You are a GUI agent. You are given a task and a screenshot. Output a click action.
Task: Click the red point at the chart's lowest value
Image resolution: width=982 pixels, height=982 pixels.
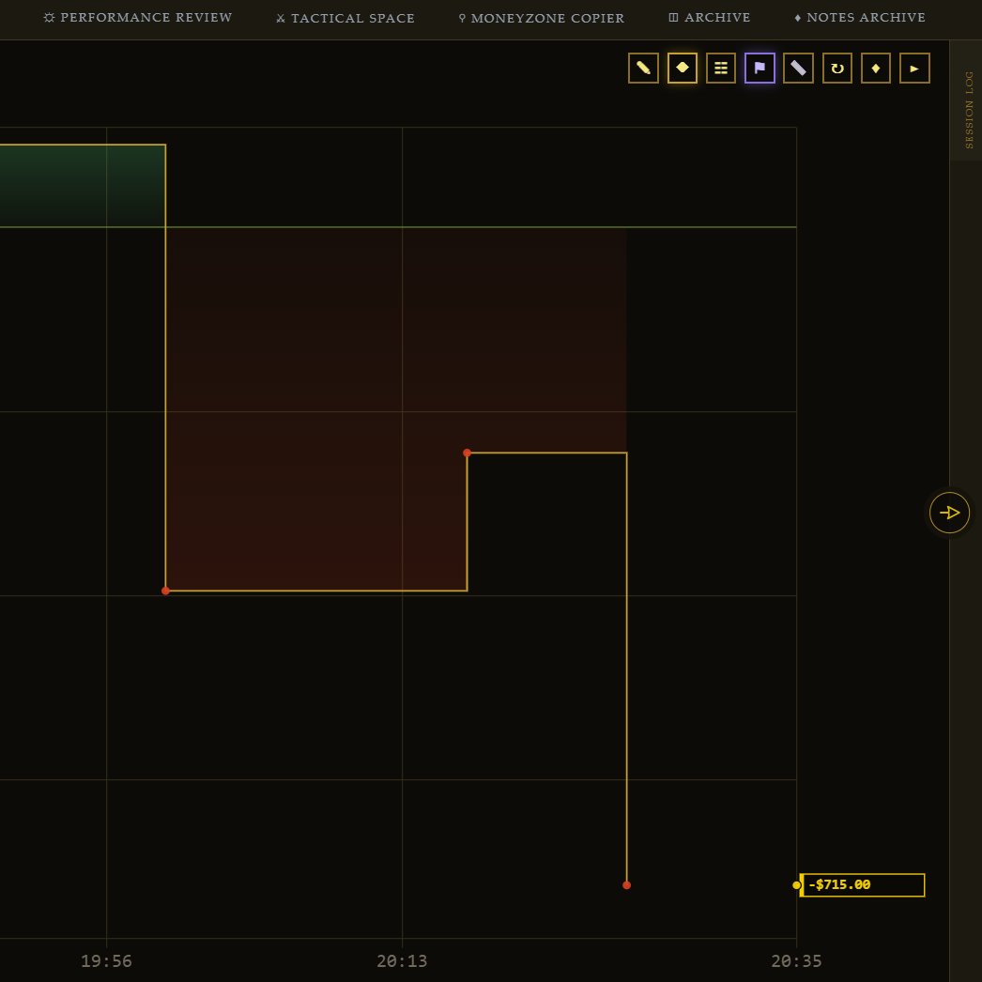coord(626,885)
